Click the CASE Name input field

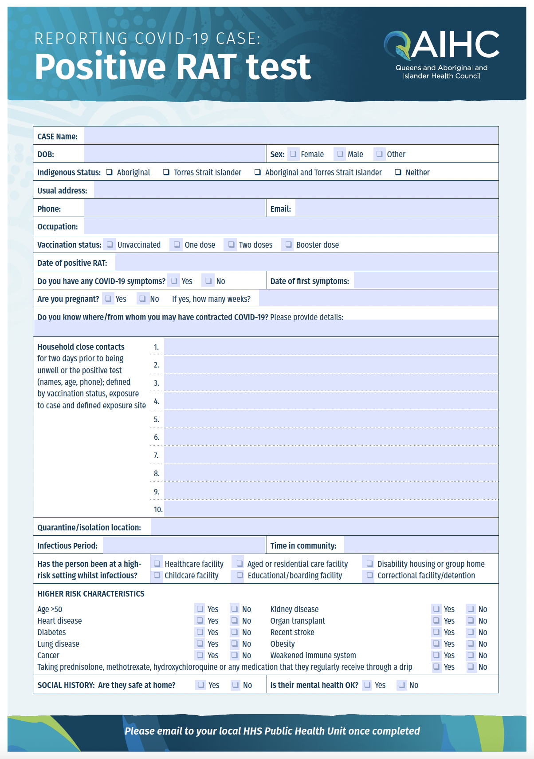click(x=291, y=135)
